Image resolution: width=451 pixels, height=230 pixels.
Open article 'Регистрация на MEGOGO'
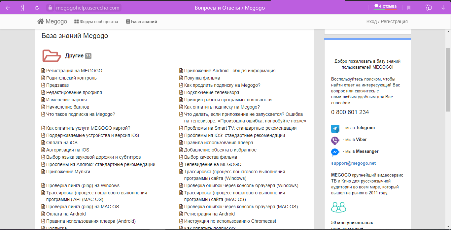click(74, 71)
